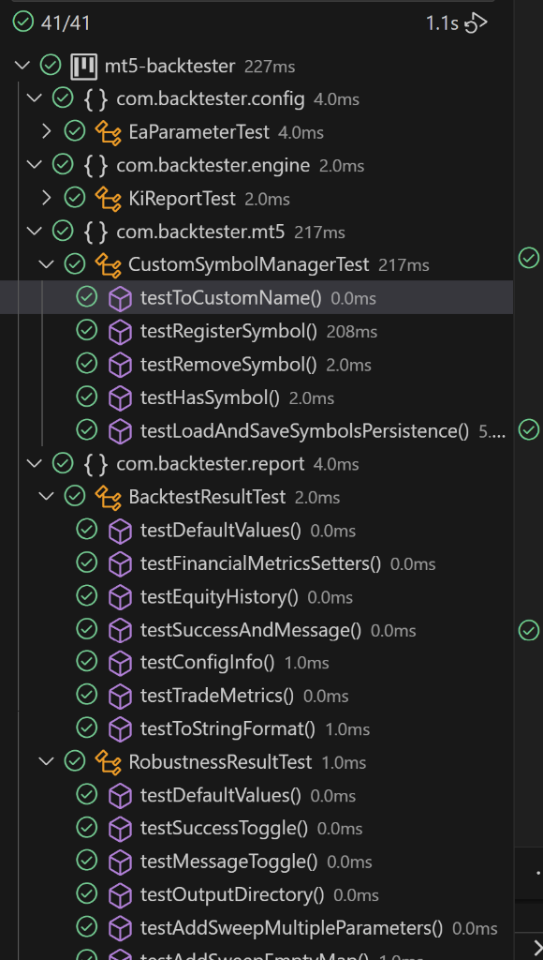This screenshot has width=543, height=960.
Task: Click the method cube icon of testFinancialMetricsSetters()
Action: (120, 563)
